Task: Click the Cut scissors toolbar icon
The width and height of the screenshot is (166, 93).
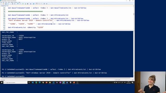Action: (8, 4)
